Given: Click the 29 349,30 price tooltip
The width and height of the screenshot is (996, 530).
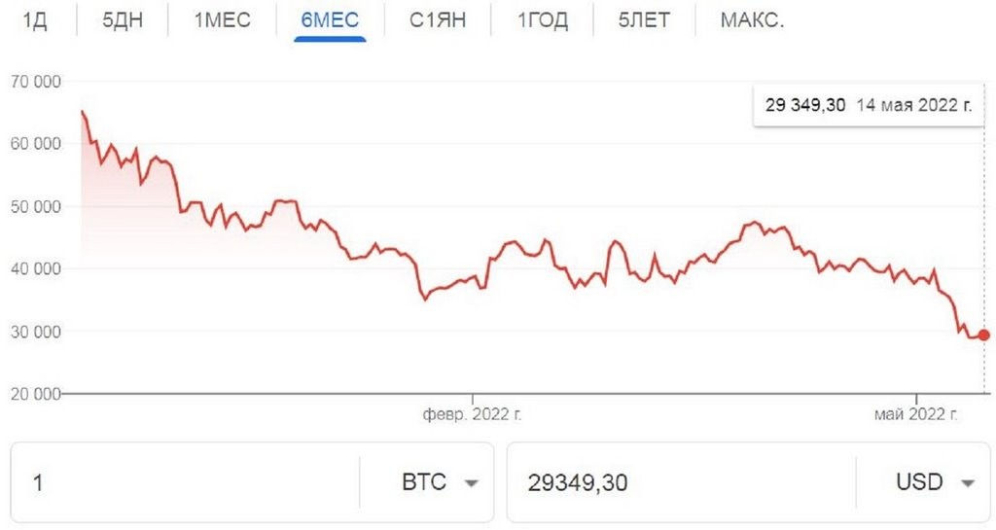Looking at the screenshot, I should click(868, 105).
